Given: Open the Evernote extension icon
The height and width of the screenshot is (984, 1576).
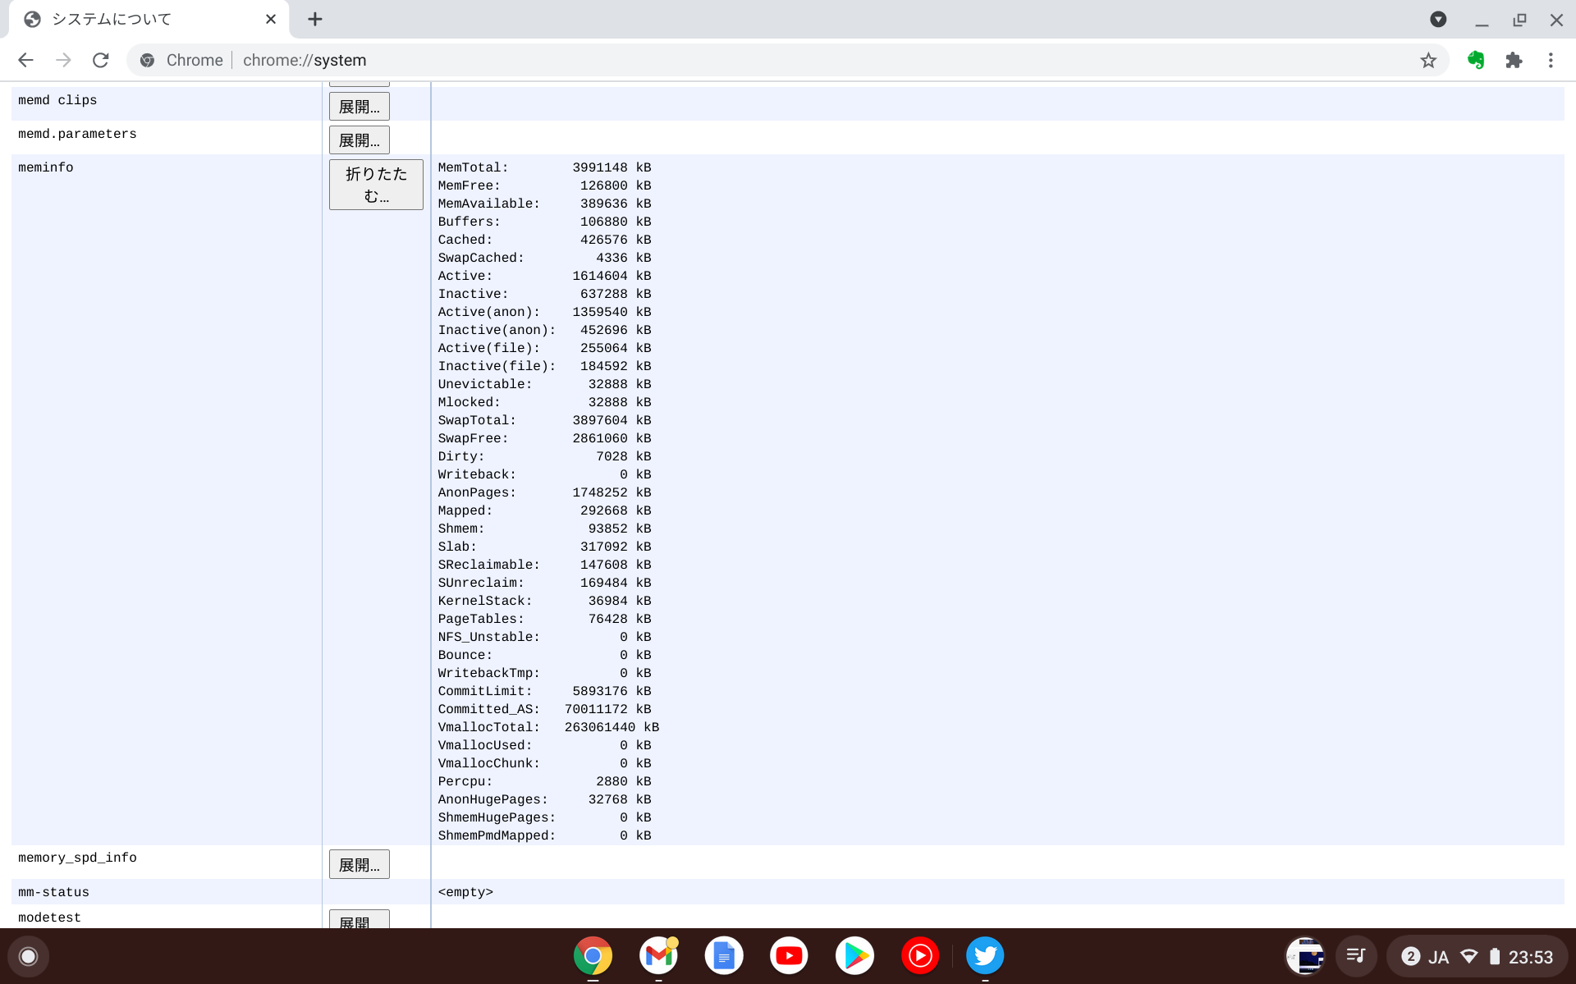Looking at the screenshot, I should tap(1476, 60).
